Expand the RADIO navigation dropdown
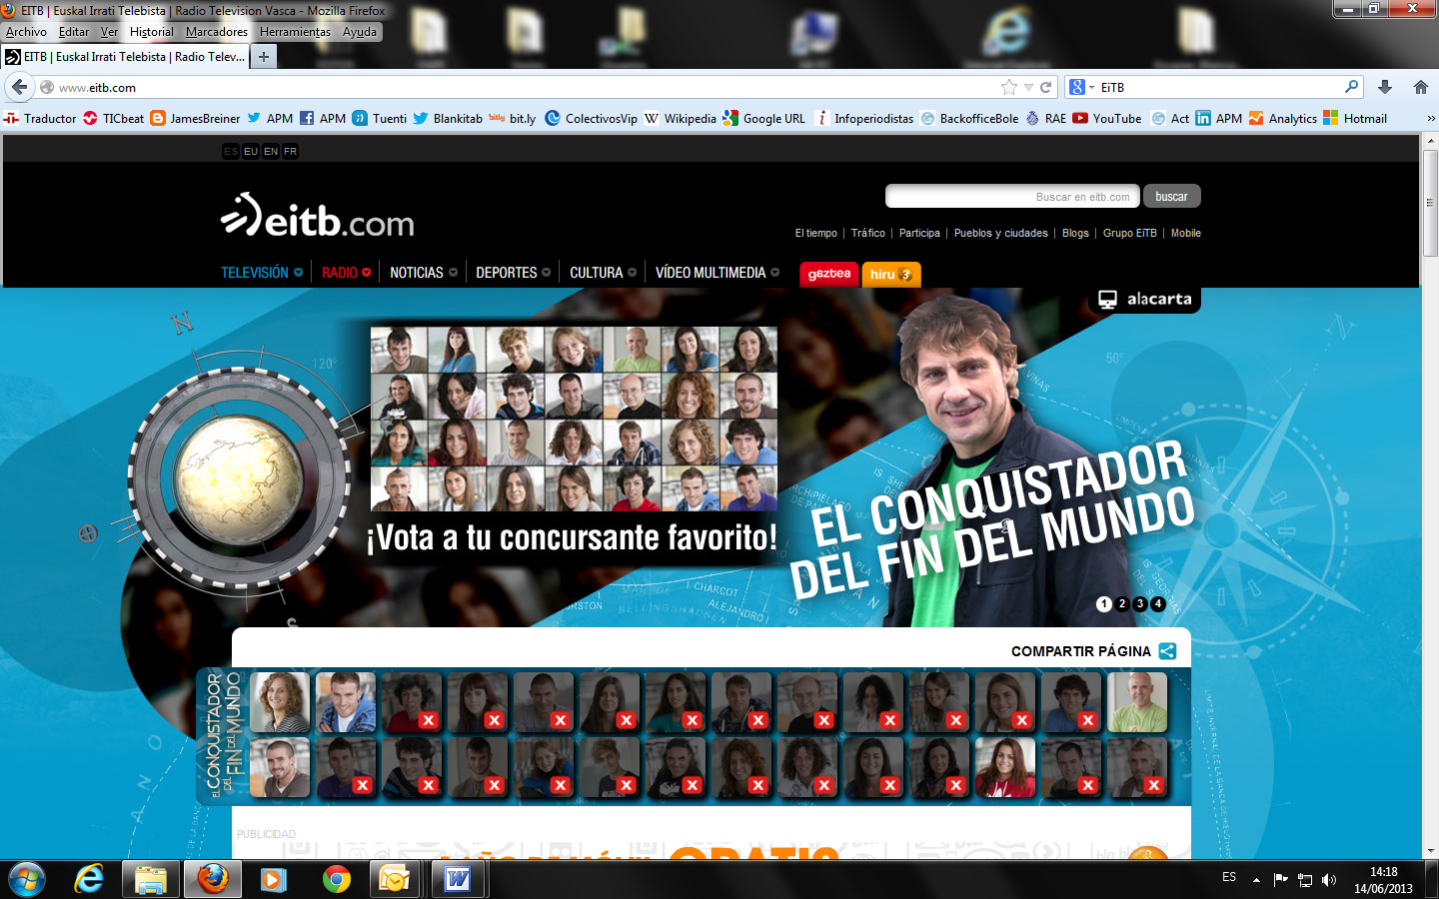Screen dimensions: 1439x899 click(367, 273)
